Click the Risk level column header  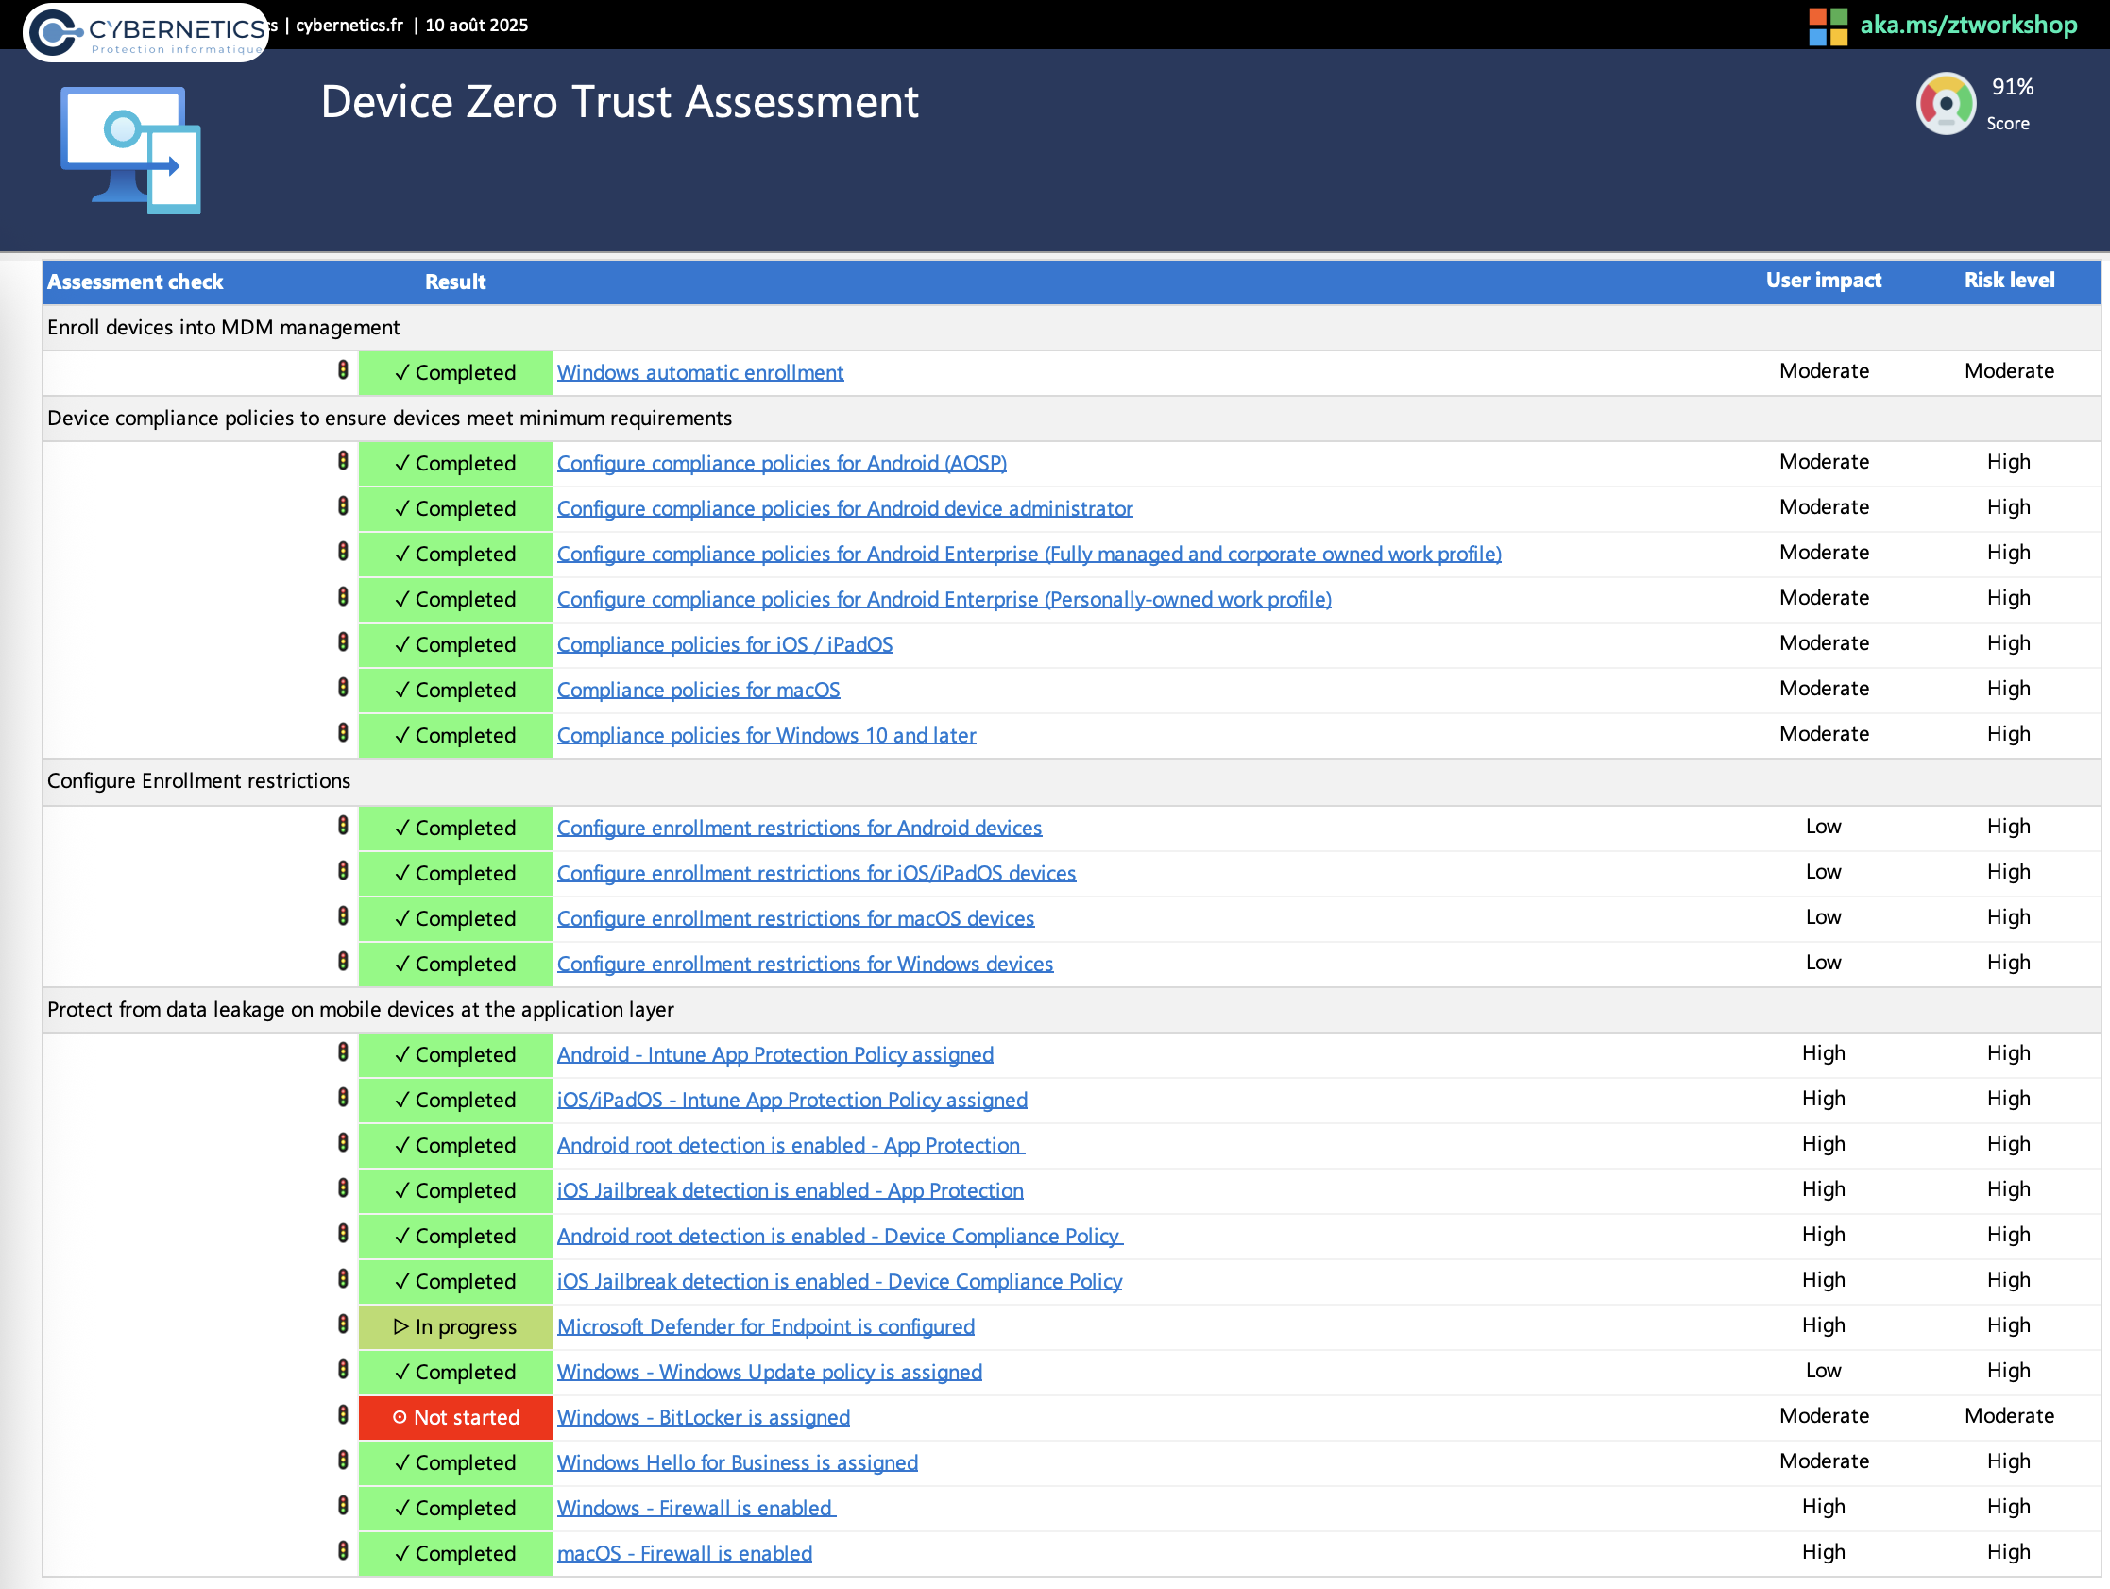point(2008,281)
